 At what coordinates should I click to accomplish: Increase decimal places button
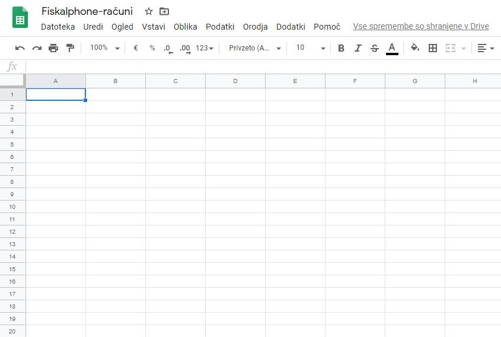(186, 49)
